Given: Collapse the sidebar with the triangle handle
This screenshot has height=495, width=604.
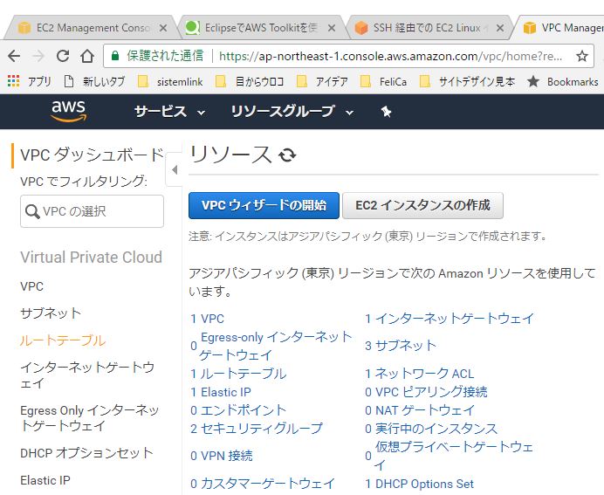Looking at the screenshot, I should click(175, 169).
